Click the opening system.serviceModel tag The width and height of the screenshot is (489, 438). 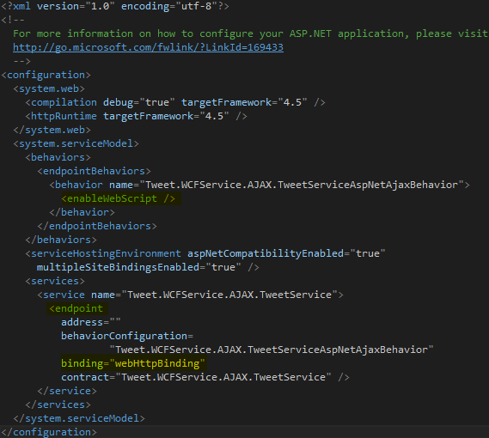coord(76,143)
